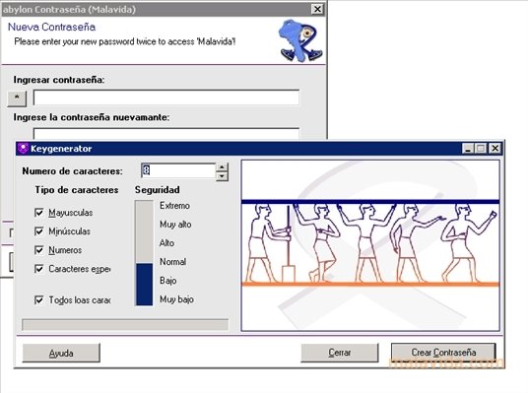Screen dimensions: 528x393
Task: Click the Crear Contraseña button
Action: [x=443, y=353]
